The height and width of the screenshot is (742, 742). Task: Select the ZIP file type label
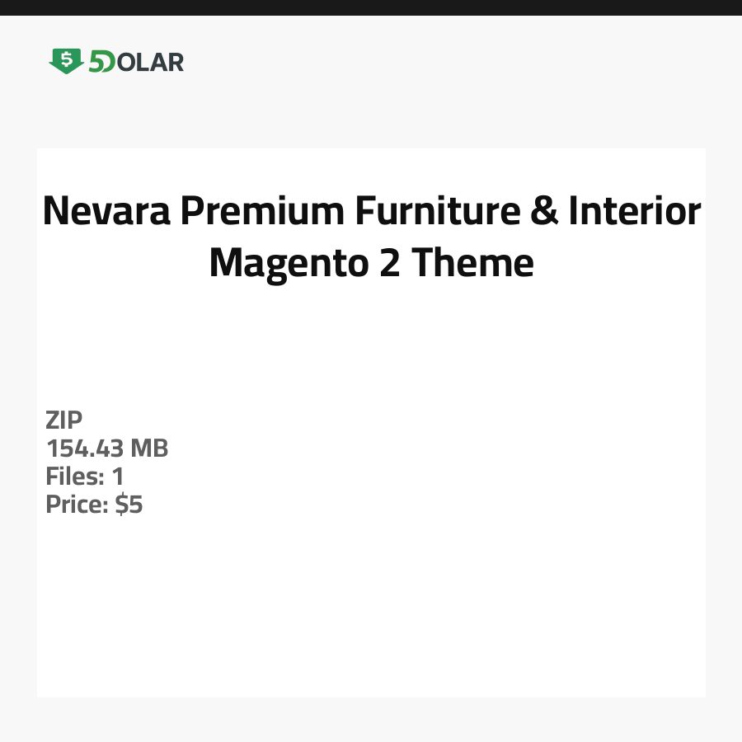pos(64,420)
